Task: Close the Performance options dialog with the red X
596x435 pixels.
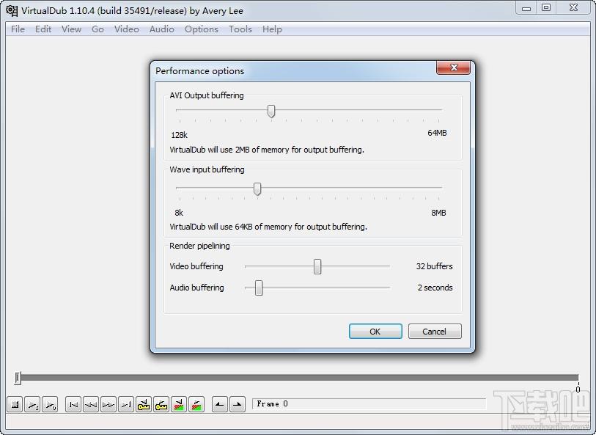Action: 454,67
